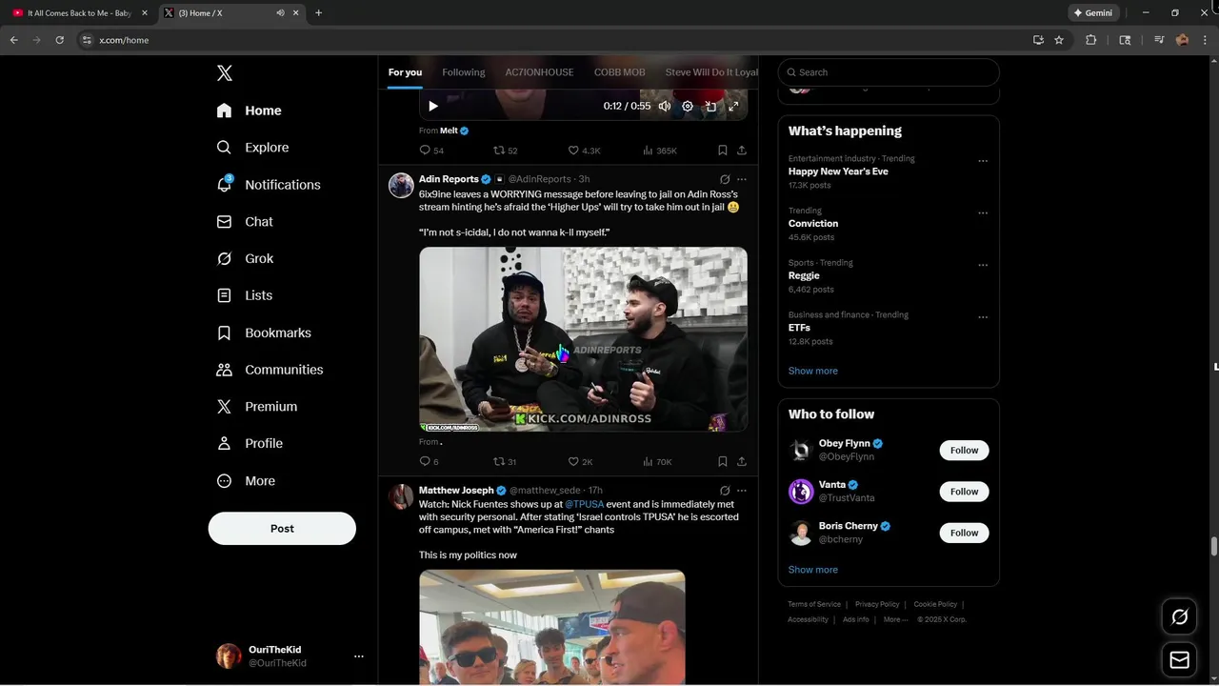1219x686 pixels.
Task: Expand the video to fullscreen
Action: [733, 107]
